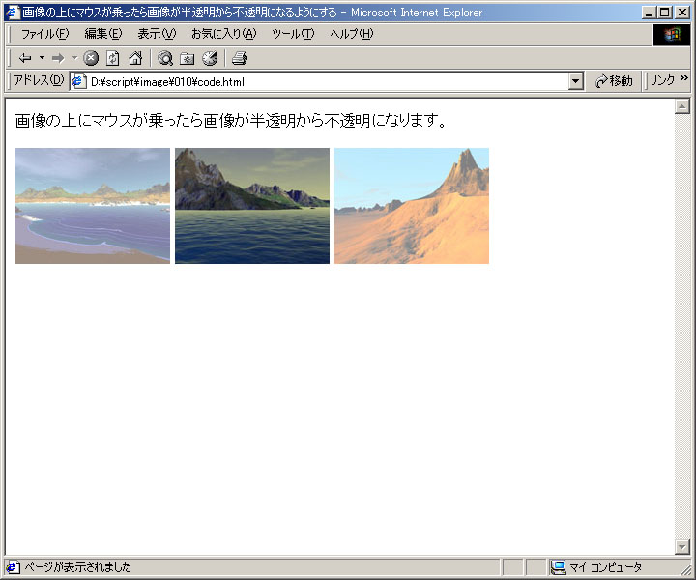This screenshot has width=696, height=580.
Task: Click the dark mountain lake image
Action: 252,206
